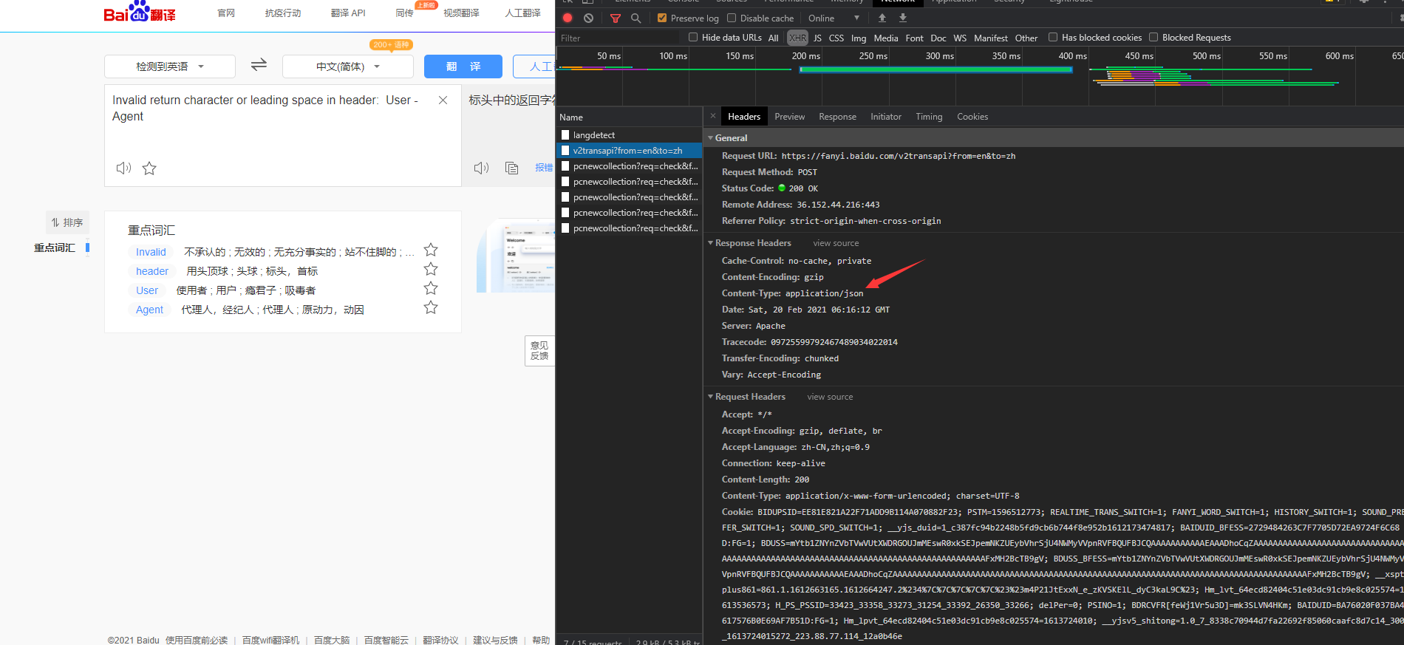
Task: Play source text audio speaker
Action: click(x=123, y=168)
